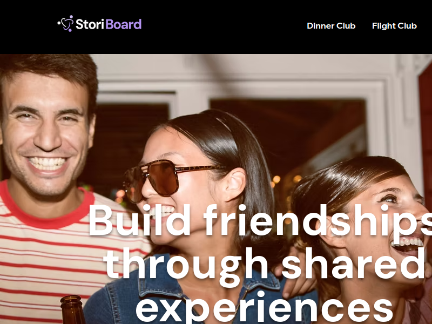The image size is (432, 324).
Task: Open the Flight Club page
Action: [394, 26]
